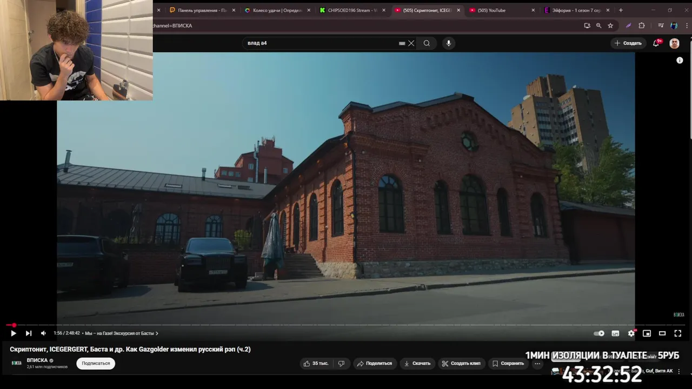Clear the search query with the X
Viewport: 692px width, 389px height.
(411, 43)
